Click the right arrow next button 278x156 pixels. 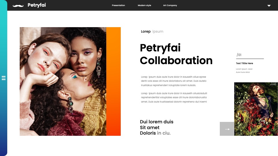227,129
